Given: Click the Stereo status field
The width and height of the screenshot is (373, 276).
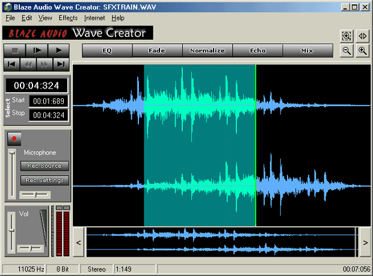Looking at the screenshot, I should 97,269.
